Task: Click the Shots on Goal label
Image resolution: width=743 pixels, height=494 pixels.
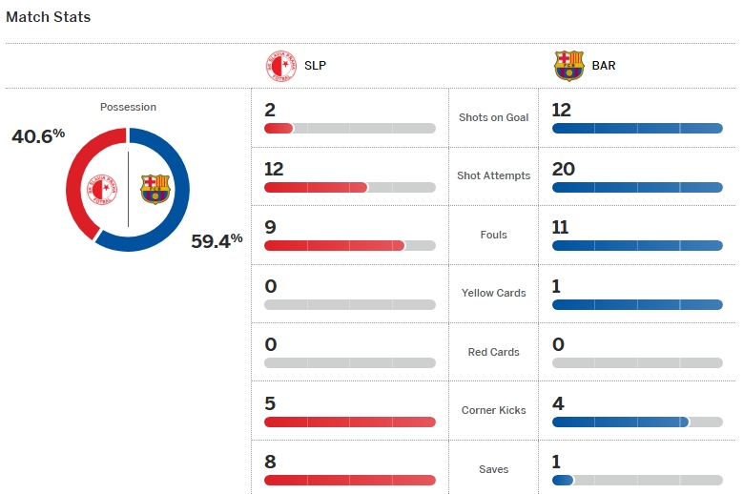Action: point(493,117)
